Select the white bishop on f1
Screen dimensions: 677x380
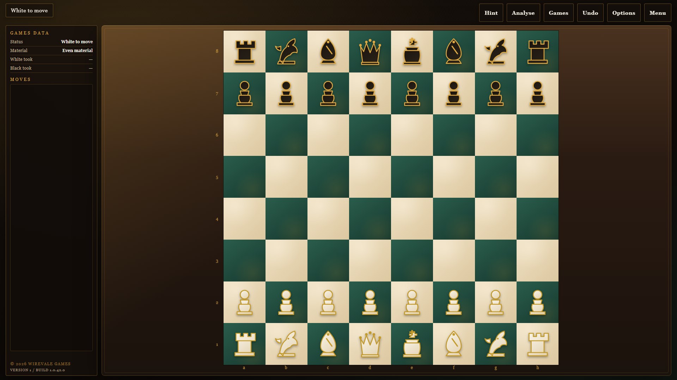click(454, 344)
